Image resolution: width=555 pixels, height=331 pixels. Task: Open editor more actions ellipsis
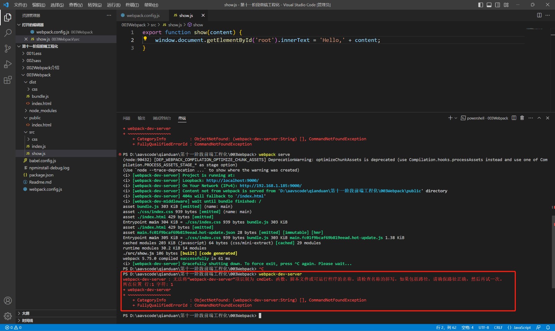(x=548, y=15)
